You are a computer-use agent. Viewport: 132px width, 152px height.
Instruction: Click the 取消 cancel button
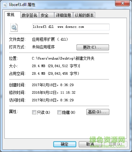(x=90, y=144)
